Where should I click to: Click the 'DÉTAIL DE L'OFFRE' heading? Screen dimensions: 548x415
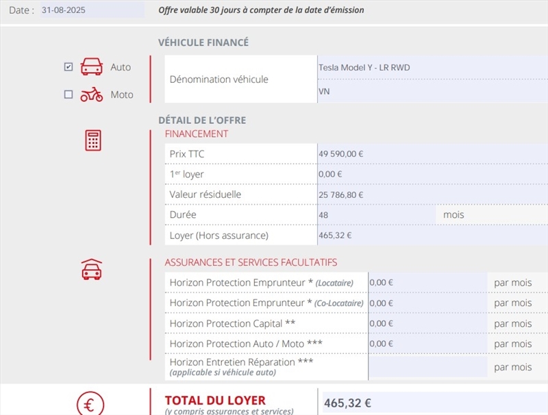[x=202, y=120]
